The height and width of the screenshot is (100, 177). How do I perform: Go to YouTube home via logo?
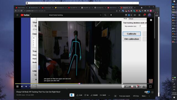25,15
